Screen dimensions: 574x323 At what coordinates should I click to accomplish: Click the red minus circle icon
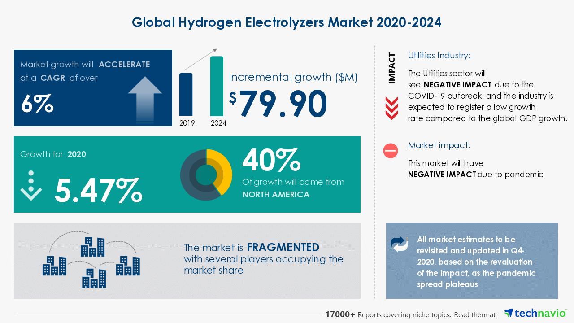tap(391, 151)
